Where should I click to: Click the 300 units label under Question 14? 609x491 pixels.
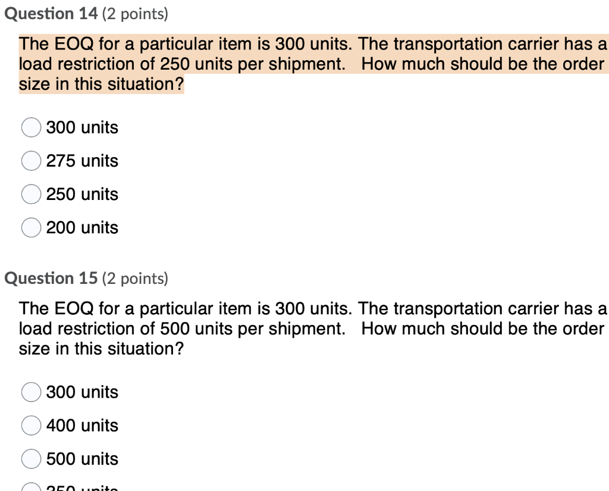(x=82, y=127)
